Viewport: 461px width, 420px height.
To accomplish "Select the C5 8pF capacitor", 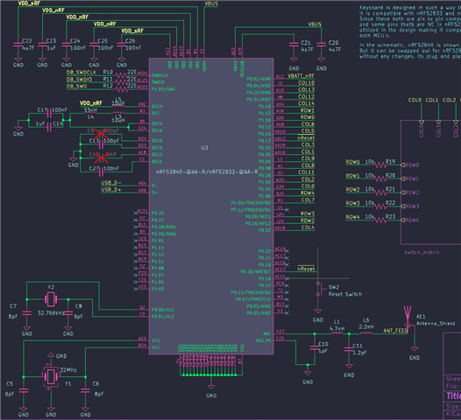I will tap(24, 390).
